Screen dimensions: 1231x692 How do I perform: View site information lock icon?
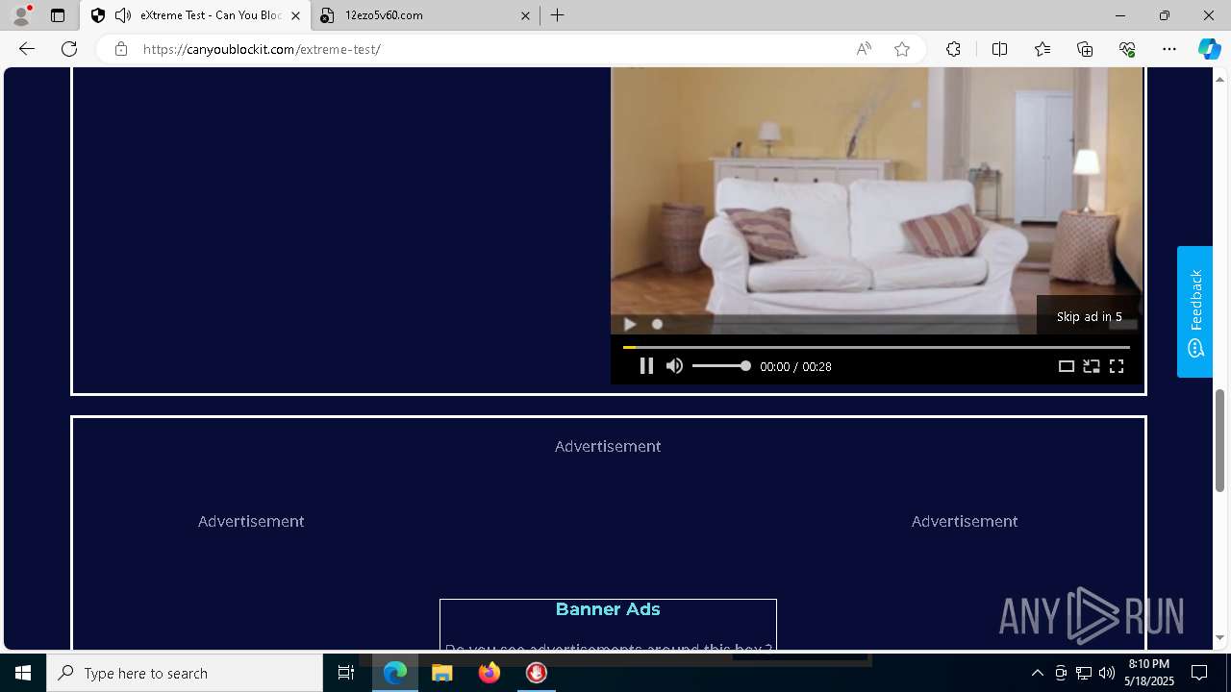click(121, 49)
